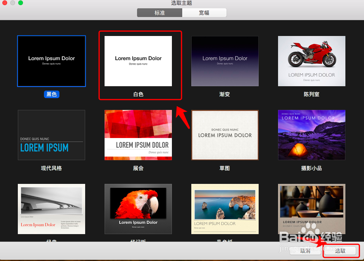This screenshot has height=261, width=364.
Task: Select the sea coast theme thumbnail
Action: (225, 209)
